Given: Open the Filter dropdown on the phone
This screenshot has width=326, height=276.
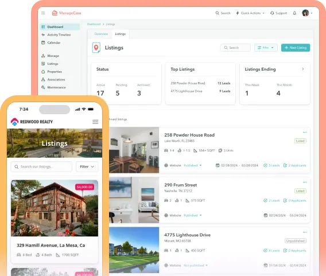Looking at the screenshot, I should (87, 166).
